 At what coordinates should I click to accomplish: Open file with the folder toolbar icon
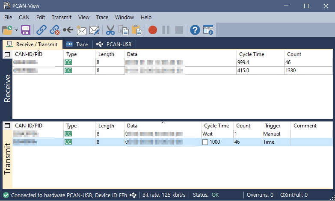point(7,30)
